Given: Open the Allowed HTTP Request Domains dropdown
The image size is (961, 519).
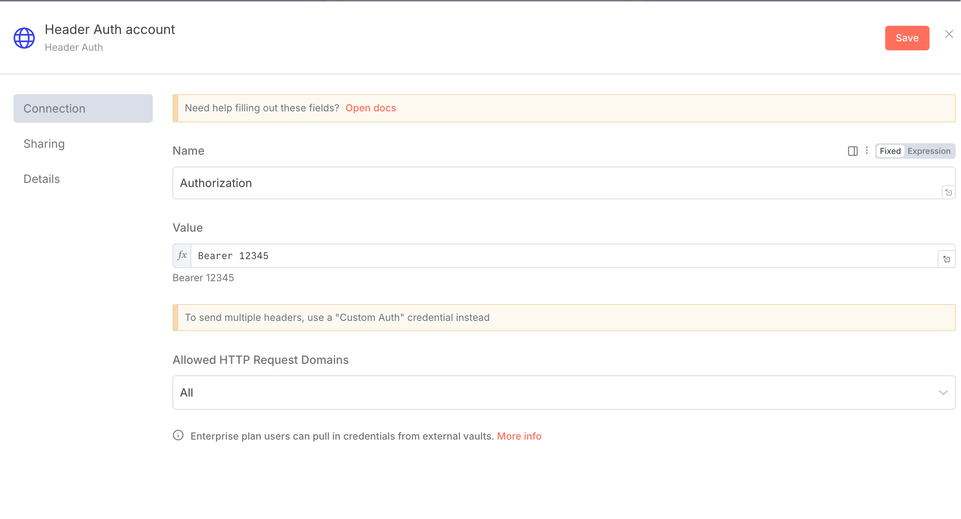Looking at the screenshot, I should [x=564, y=393].
